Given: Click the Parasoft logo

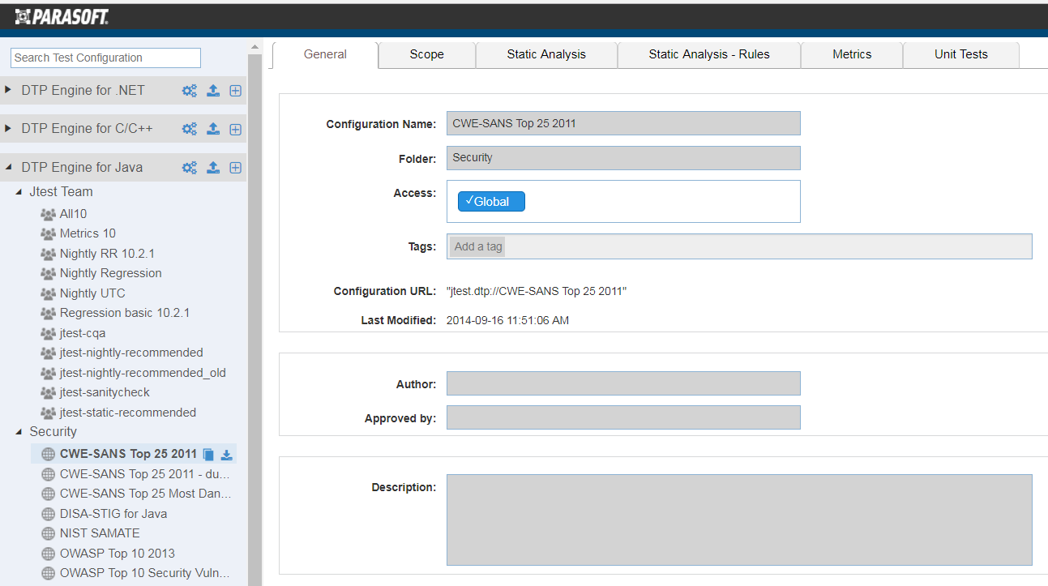Looking at the screenshot, I should (62, 15).
